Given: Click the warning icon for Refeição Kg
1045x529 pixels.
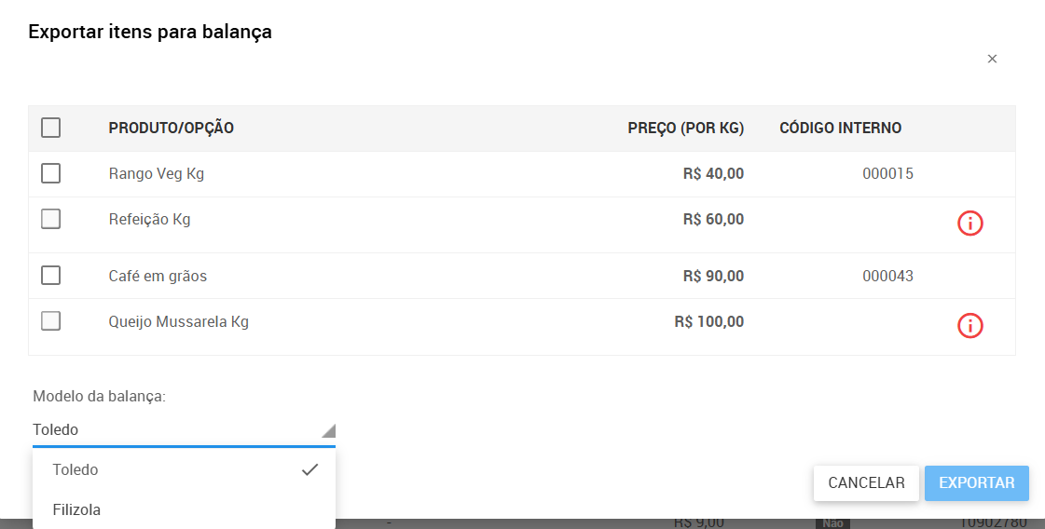Looking at the screenshot, I should click(x=970, y=224).
